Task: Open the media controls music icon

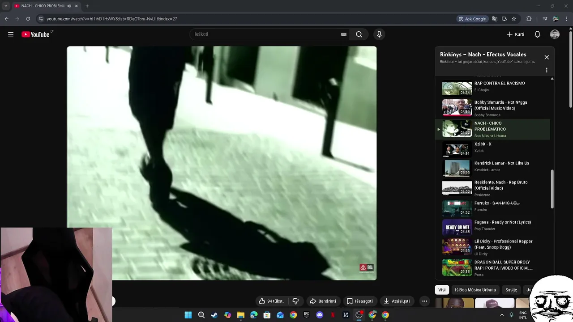Action: 545,19
